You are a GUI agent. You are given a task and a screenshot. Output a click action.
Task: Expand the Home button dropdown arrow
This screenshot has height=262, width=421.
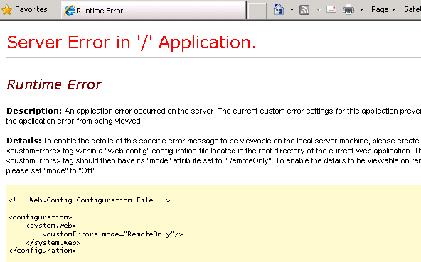[x=292, y=10]
